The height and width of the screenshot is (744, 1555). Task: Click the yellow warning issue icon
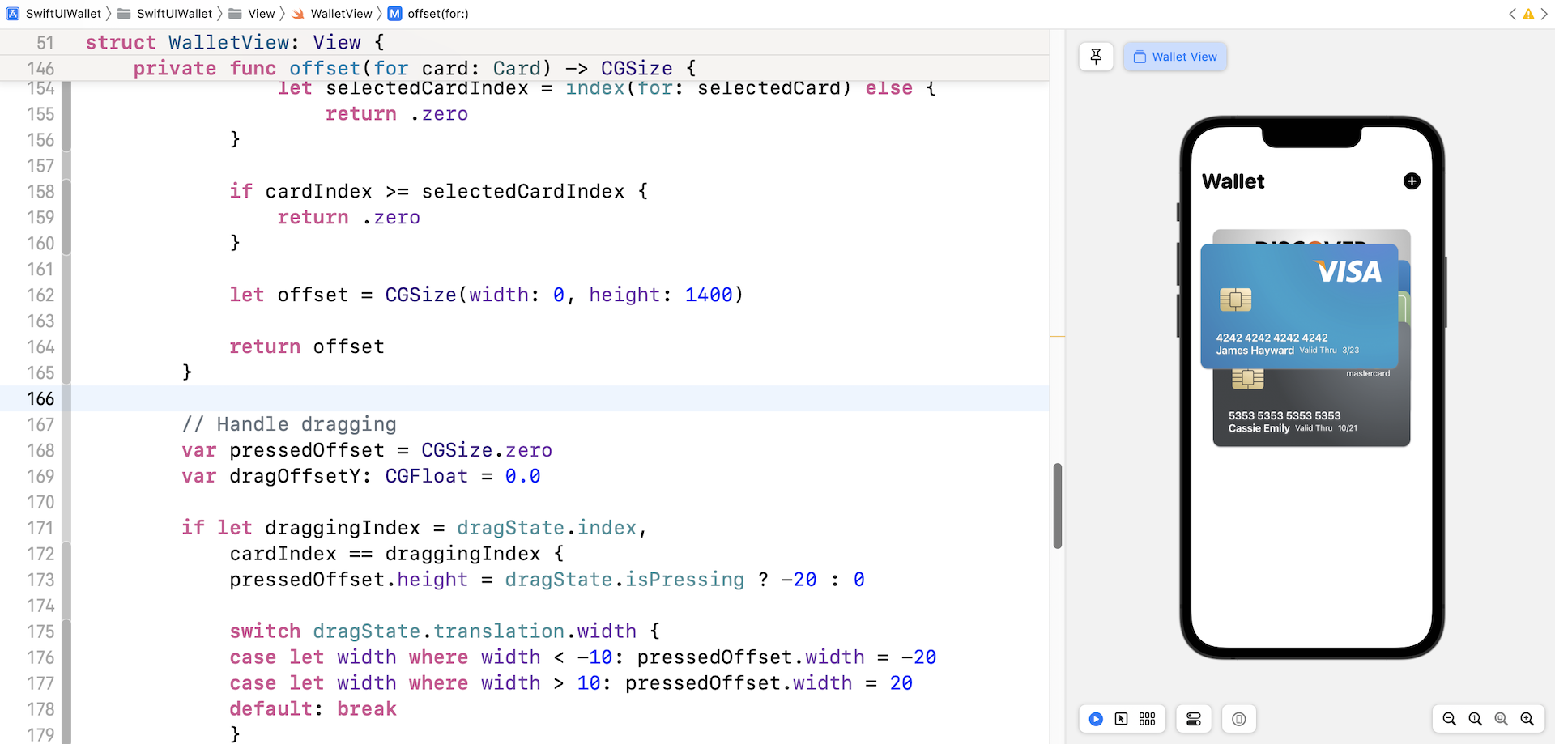[x=1528, y=14]
